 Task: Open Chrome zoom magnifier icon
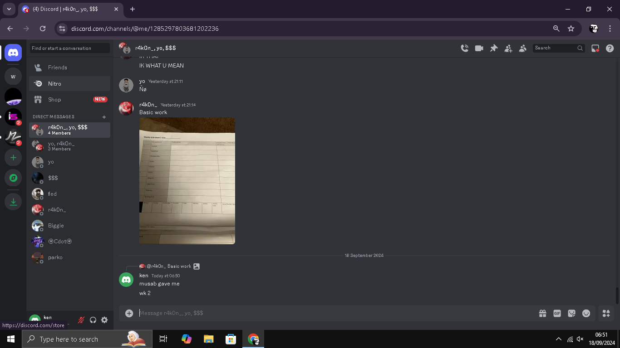tap(556, 29)
